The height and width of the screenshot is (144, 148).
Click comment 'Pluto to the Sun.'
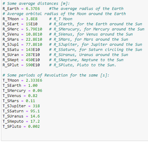click(x=82, y=65)
